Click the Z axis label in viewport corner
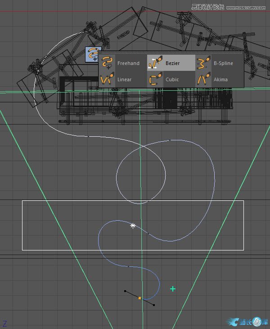This screenshot has height=329, width=270. pyautogui.click(x=5, y=323)
